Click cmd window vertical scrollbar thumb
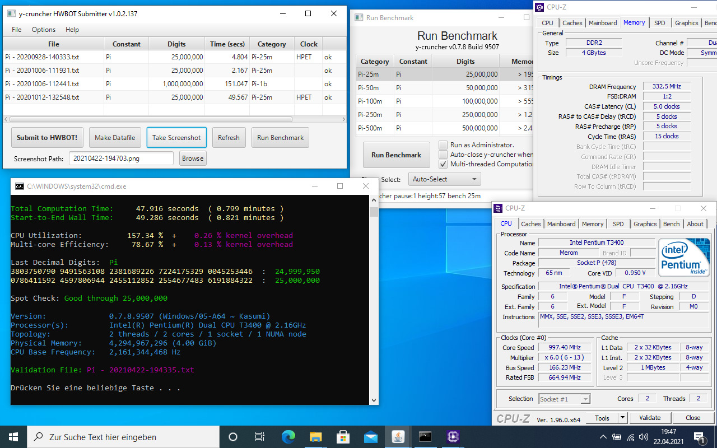The height and width of the screenshot is (448, 717). click(x=374, y=212)
